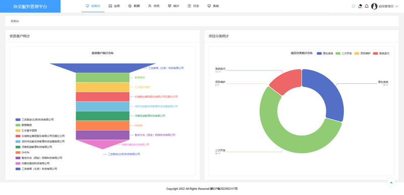Click the orange SHEIN funnel segment

(x=103, y=125)
